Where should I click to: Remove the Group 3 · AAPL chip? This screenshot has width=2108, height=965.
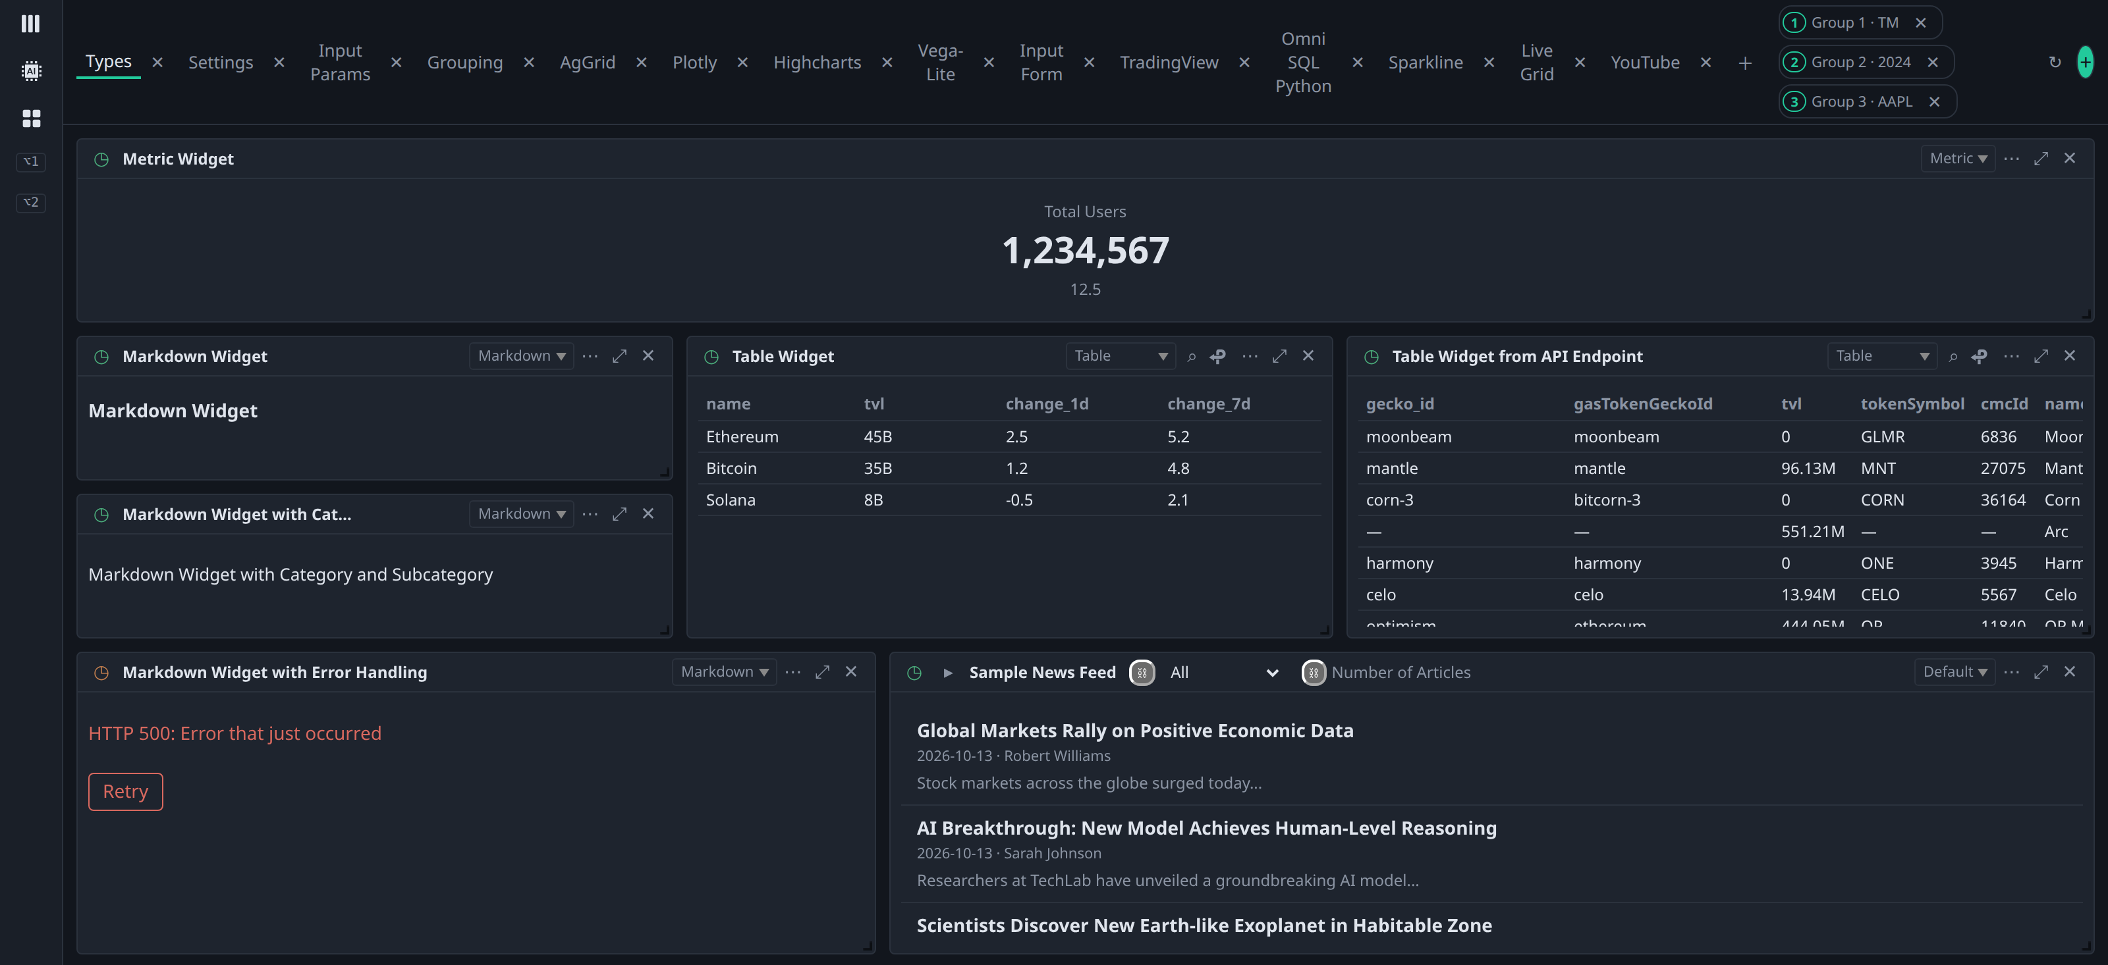coord(1933,102)
